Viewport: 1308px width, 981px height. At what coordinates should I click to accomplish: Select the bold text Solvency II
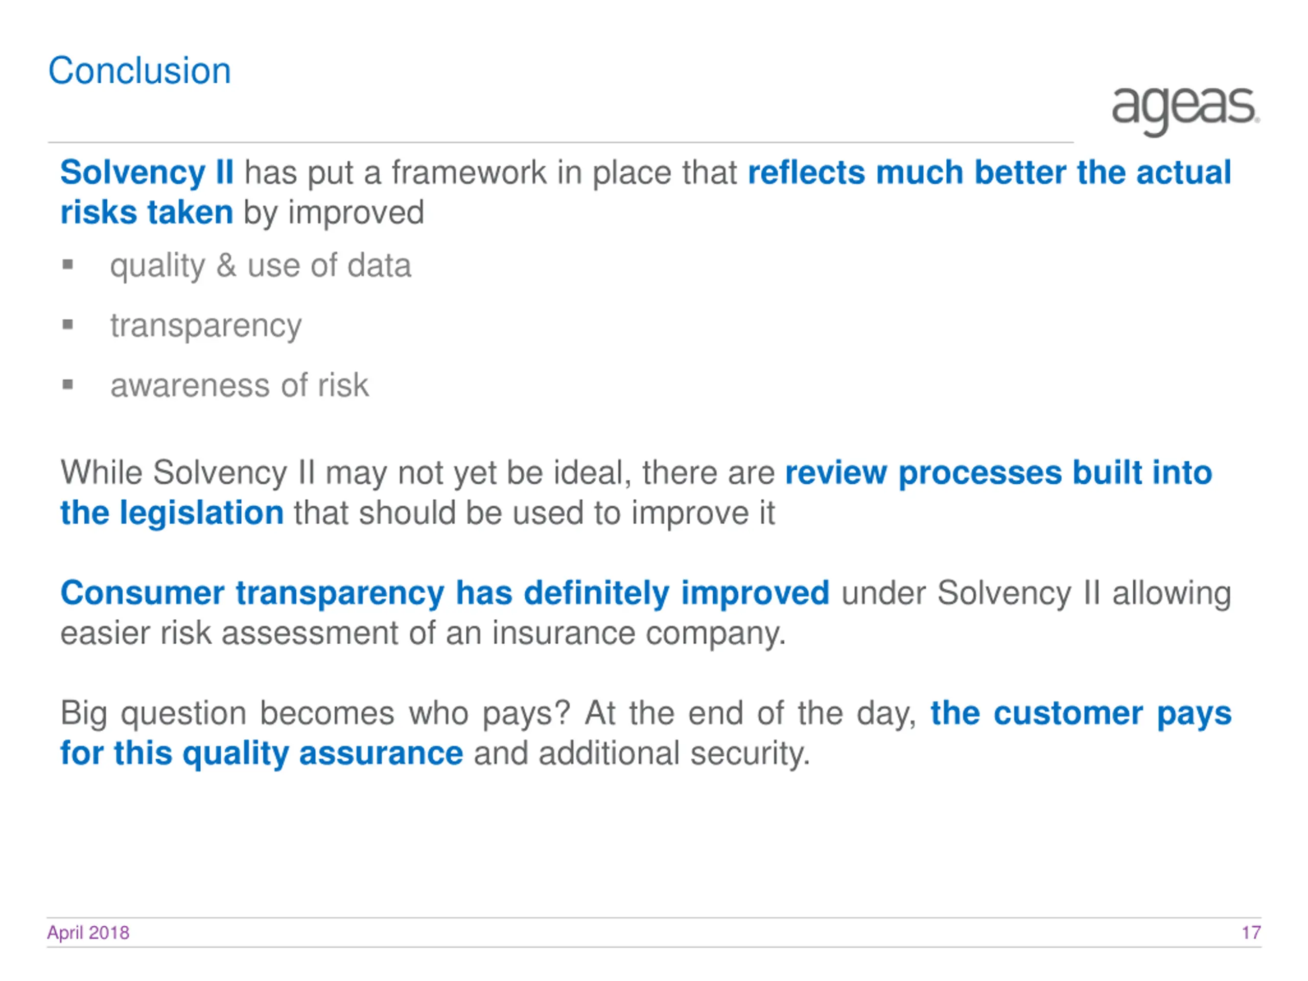pyautogui.click(x=147, y=173)
